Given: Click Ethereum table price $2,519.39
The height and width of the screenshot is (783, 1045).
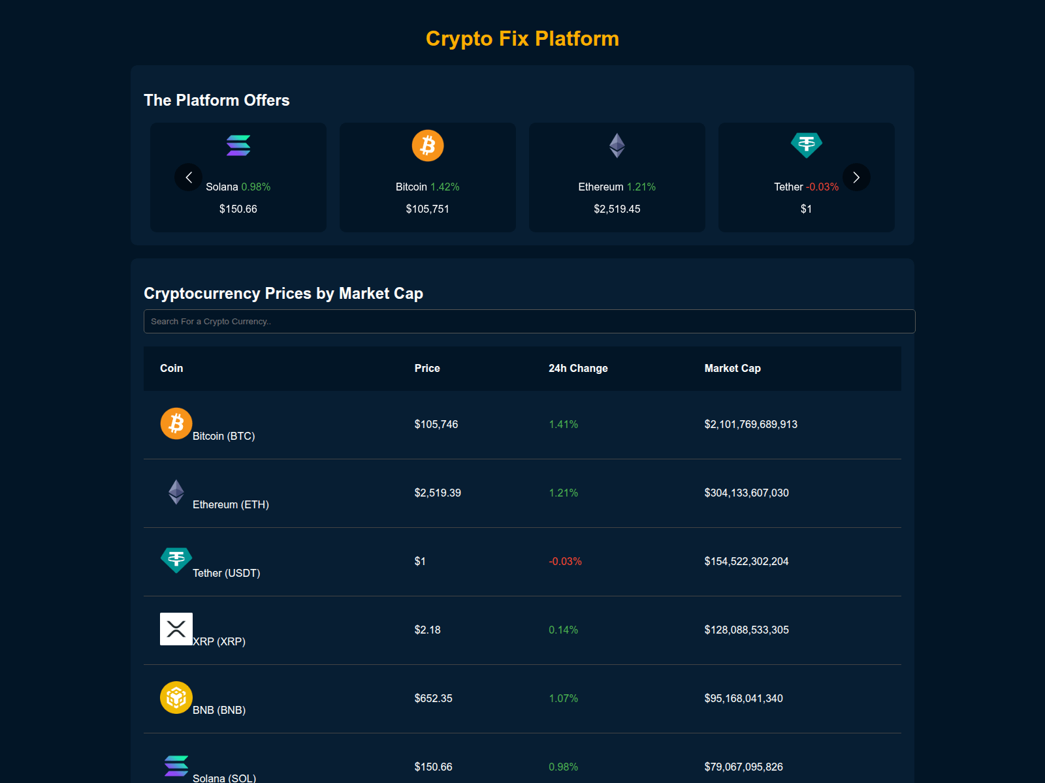Looking at the screenshot, I should (438, 493).
